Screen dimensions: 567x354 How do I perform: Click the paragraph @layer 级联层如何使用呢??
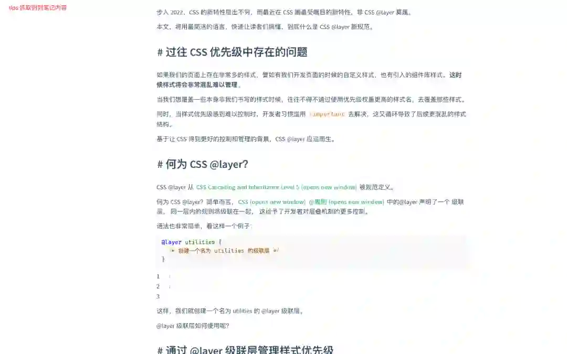point(193,326)
